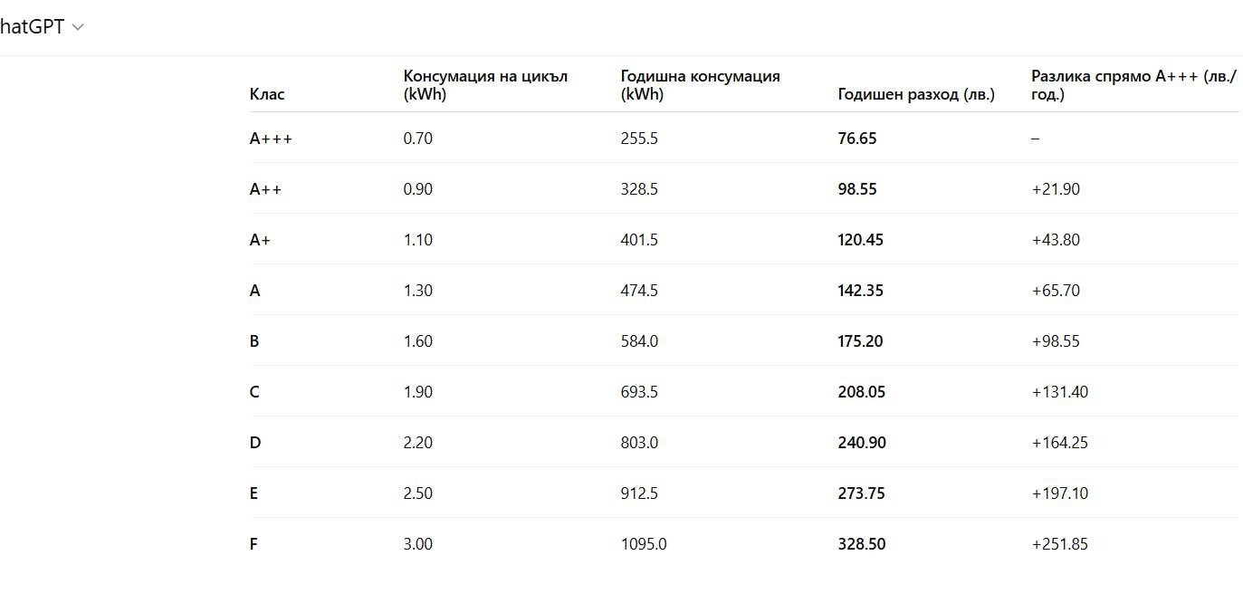This screenshot has width=1243, height=613.
Task: Click the A++ class cell
Action: pos(265,189)
